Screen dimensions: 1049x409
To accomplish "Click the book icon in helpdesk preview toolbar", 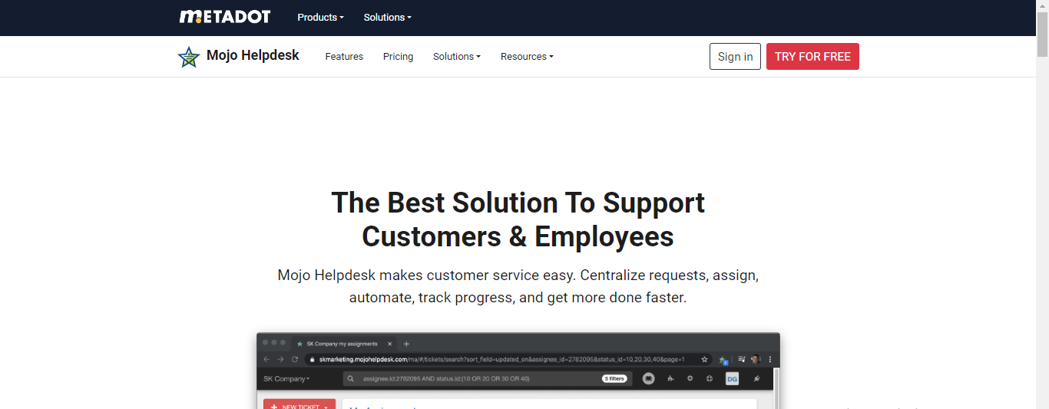I will [x=649, y=378].
